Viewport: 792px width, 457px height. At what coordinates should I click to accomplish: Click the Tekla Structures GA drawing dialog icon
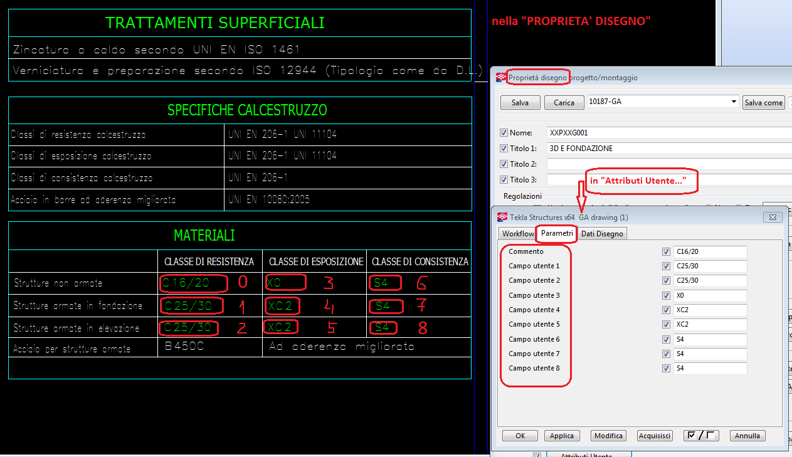coord(502,217)
